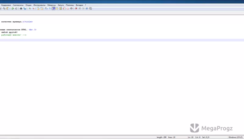Viewport: 244px width, 139px height.
Task: Click the <br /> tag in the editor
Action: point(33,30)
